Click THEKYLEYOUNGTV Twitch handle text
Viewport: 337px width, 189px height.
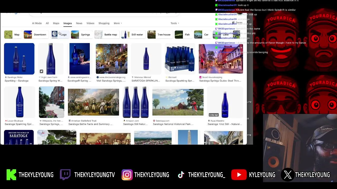pos(95,175)
